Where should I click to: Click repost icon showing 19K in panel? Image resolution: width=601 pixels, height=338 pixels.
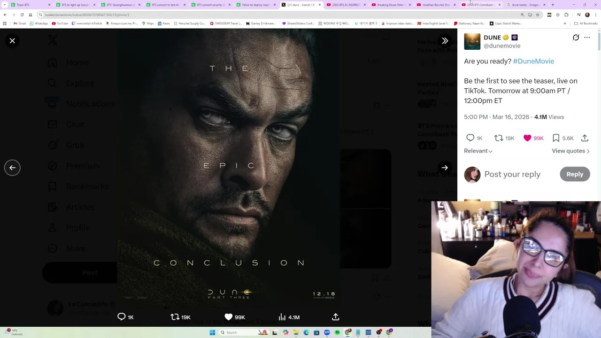(x=499, y=138)
